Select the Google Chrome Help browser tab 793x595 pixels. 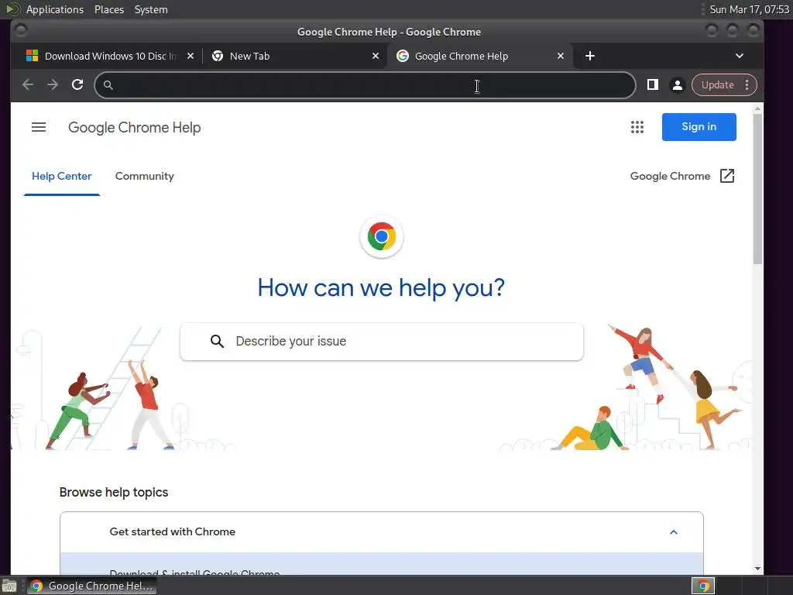click(479, 56)
